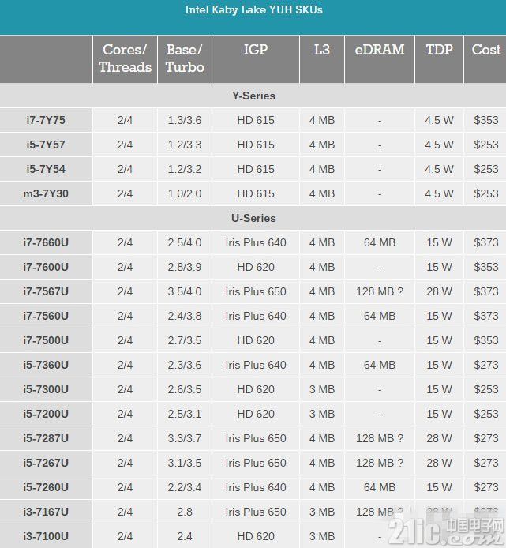Viewport: 506px width, 548px height.
Task: Select the m3-7Y30 row label
Action: click(46, 193)
